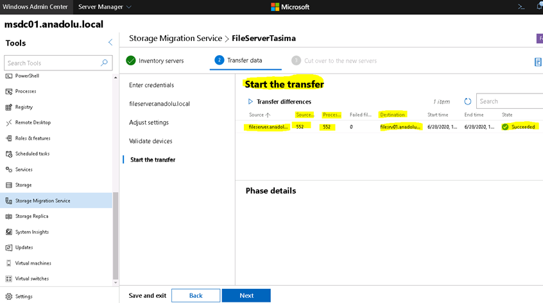Sort by Source column header
The height and width of the screenshot is (303, 543).
[259, 115]
